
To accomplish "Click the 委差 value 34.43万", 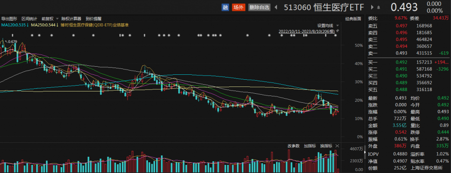I will (441, 18).
